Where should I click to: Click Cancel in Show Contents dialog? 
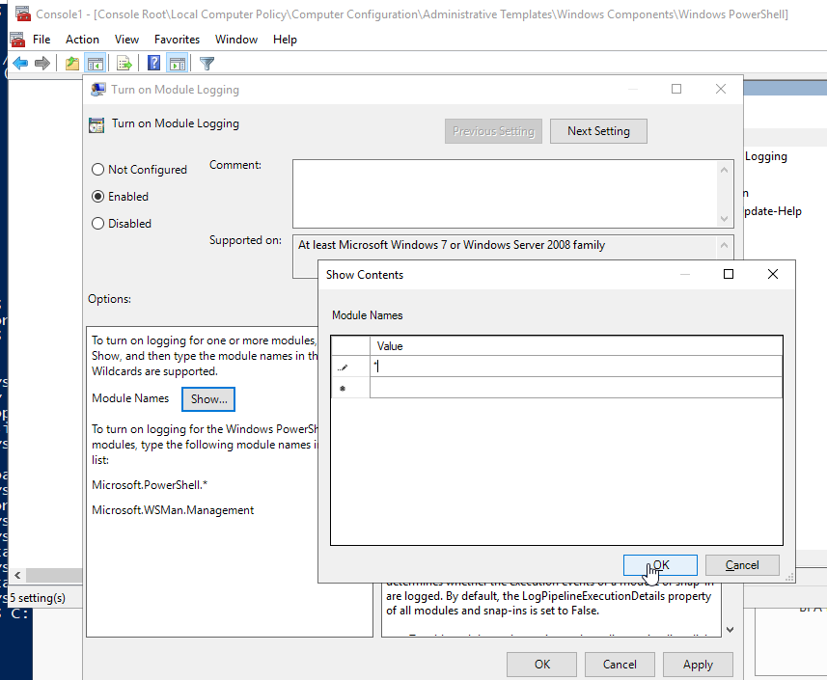[x=742, y=565]
